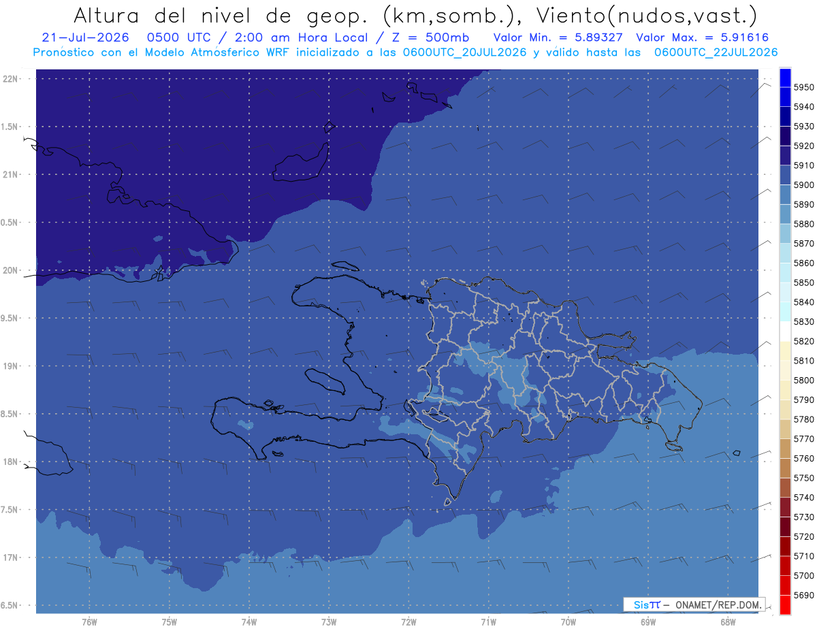Click the colorbar label '5920'
The image size is (817, 631).
803,146
